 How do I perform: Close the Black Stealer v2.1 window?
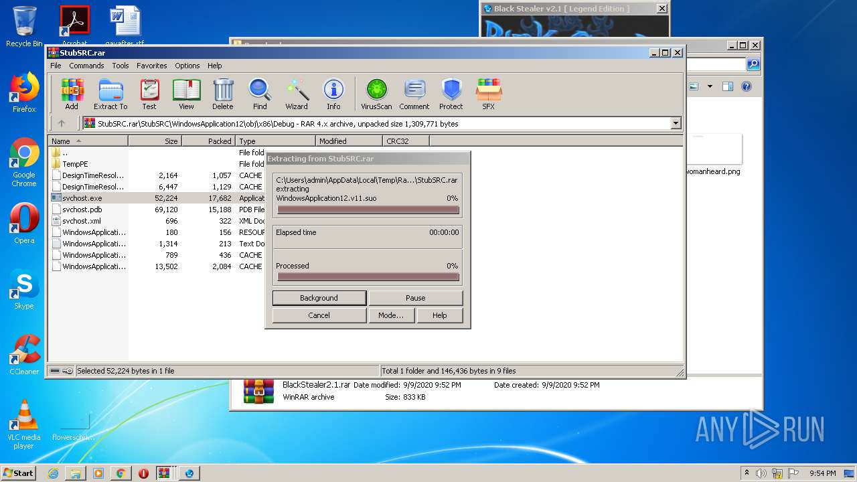tap(661, 9)
